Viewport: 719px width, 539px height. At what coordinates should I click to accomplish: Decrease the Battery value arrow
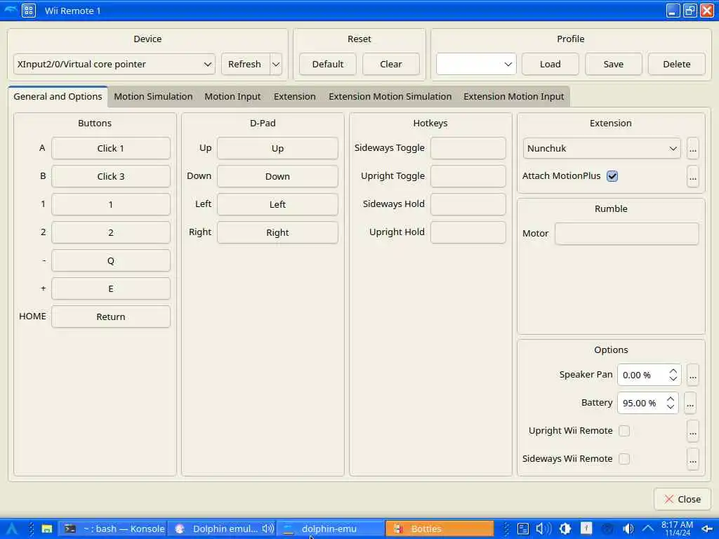[671, 407]
